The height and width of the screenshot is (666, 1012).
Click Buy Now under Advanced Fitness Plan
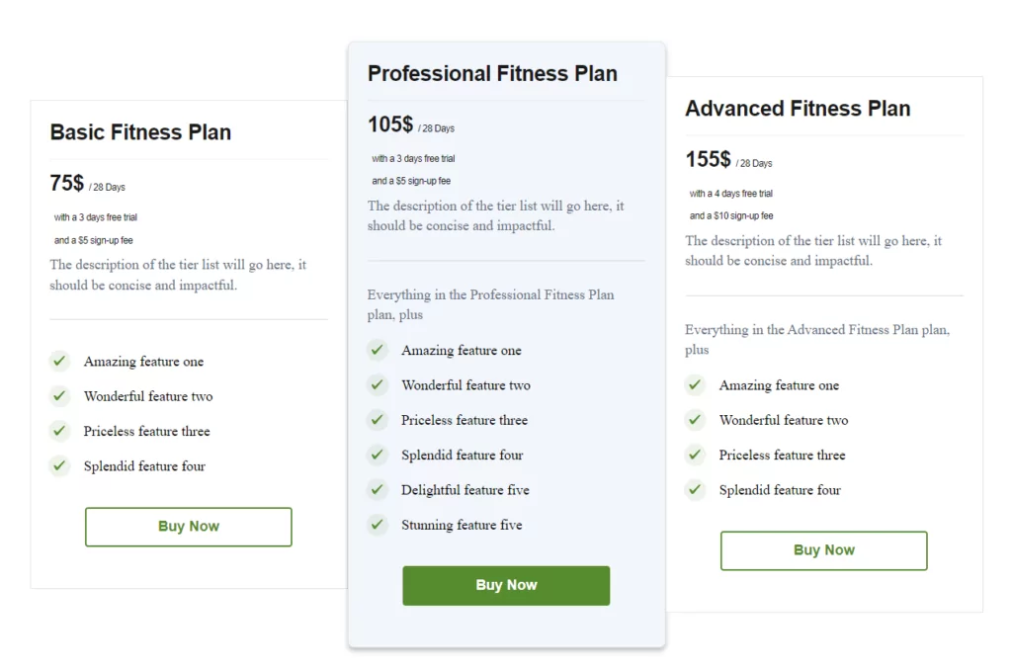click(823, 550)
